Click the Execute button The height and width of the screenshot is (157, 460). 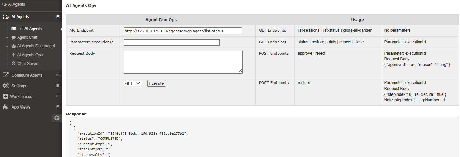click(x=157, y=83)
